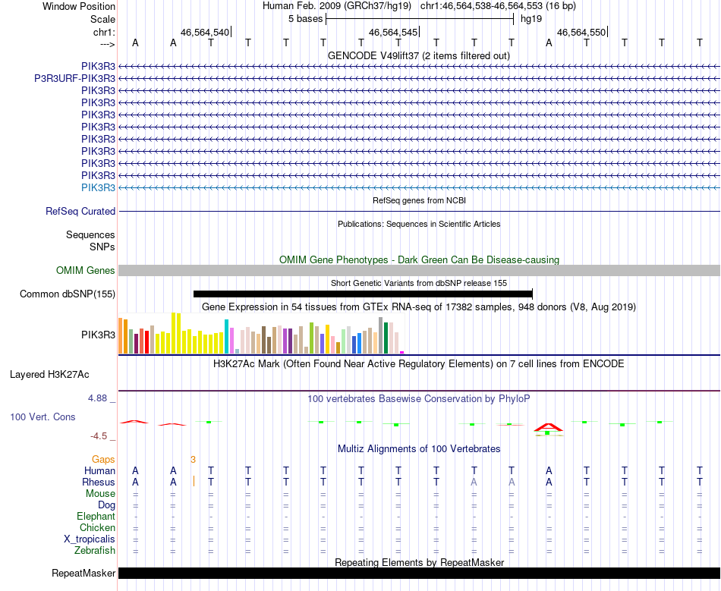Open 'RefSeq genes from NCBI' track title
Screen dimensions: 721x591
tap(420, 200)
